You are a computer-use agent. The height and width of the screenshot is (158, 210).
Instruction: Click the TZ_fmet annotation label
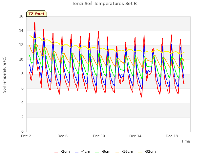click(36, 14)
